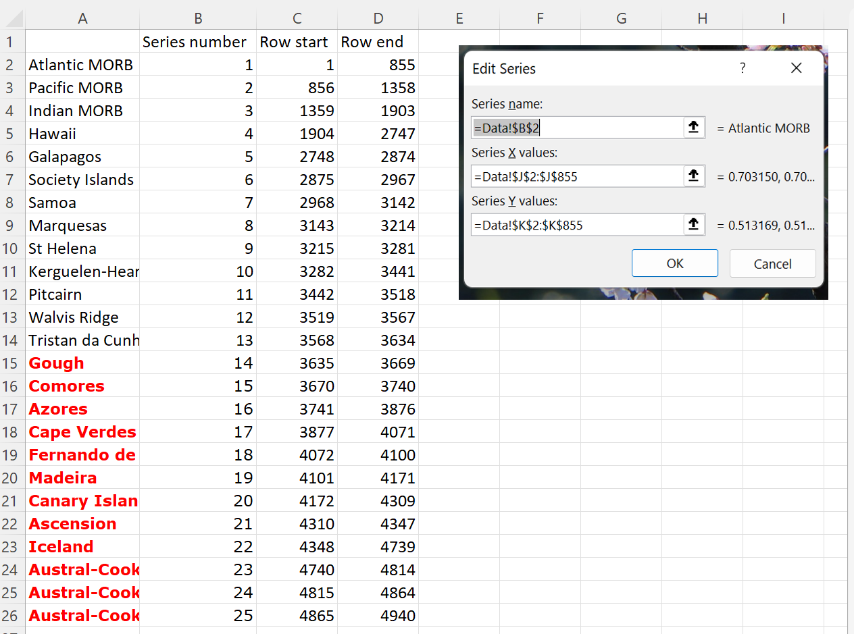Viewport: 854px width, 634px height.
Task: Select the Row end value 4940
Action: coord(378,616)
